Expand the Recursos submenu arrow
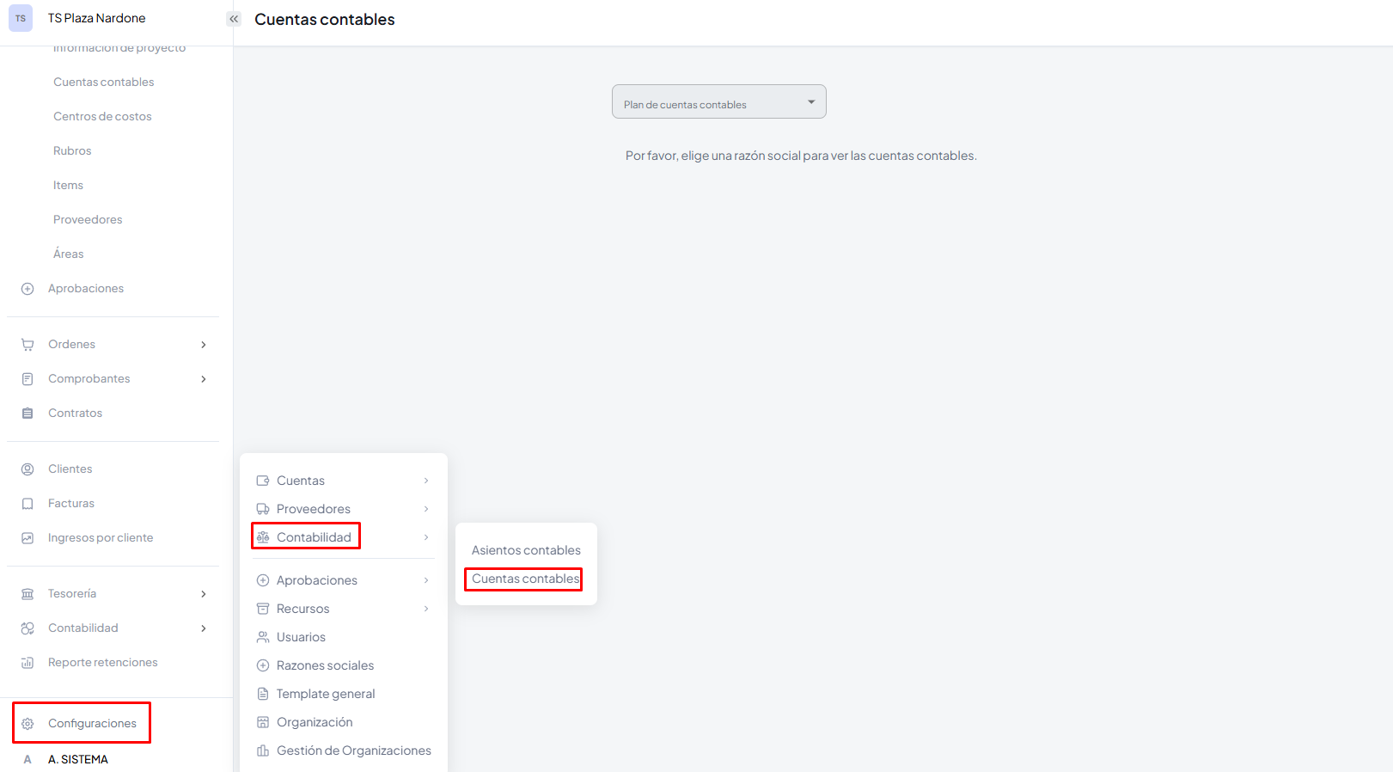 coord(426,609)
